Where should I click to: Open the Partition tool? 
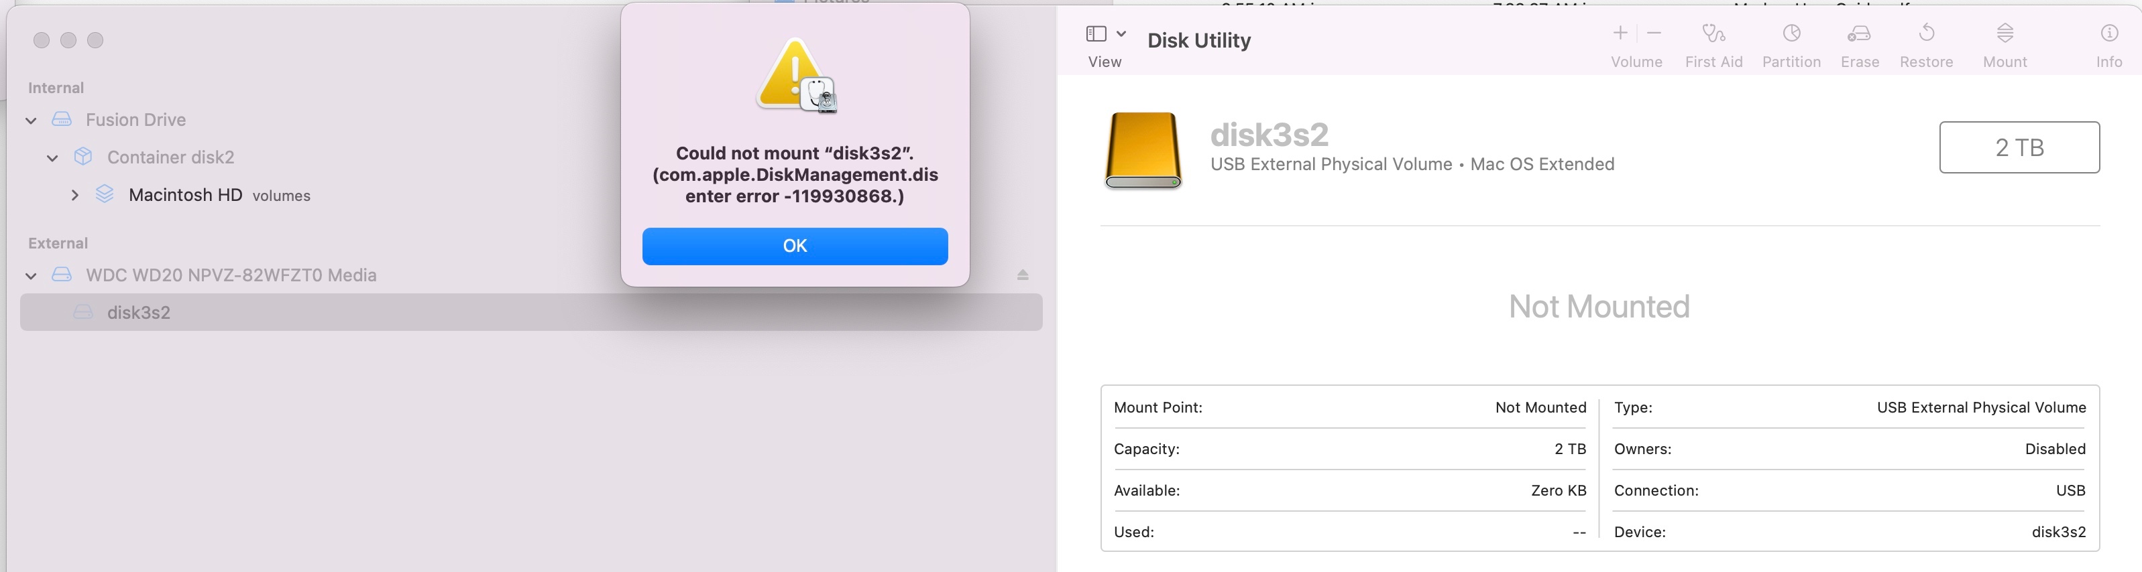[1791, 33]
